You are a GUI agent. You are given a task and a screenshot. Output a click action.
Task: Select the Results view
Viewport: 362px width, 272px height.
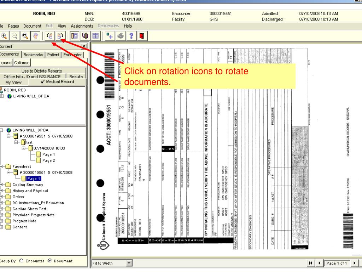[76, 76]
